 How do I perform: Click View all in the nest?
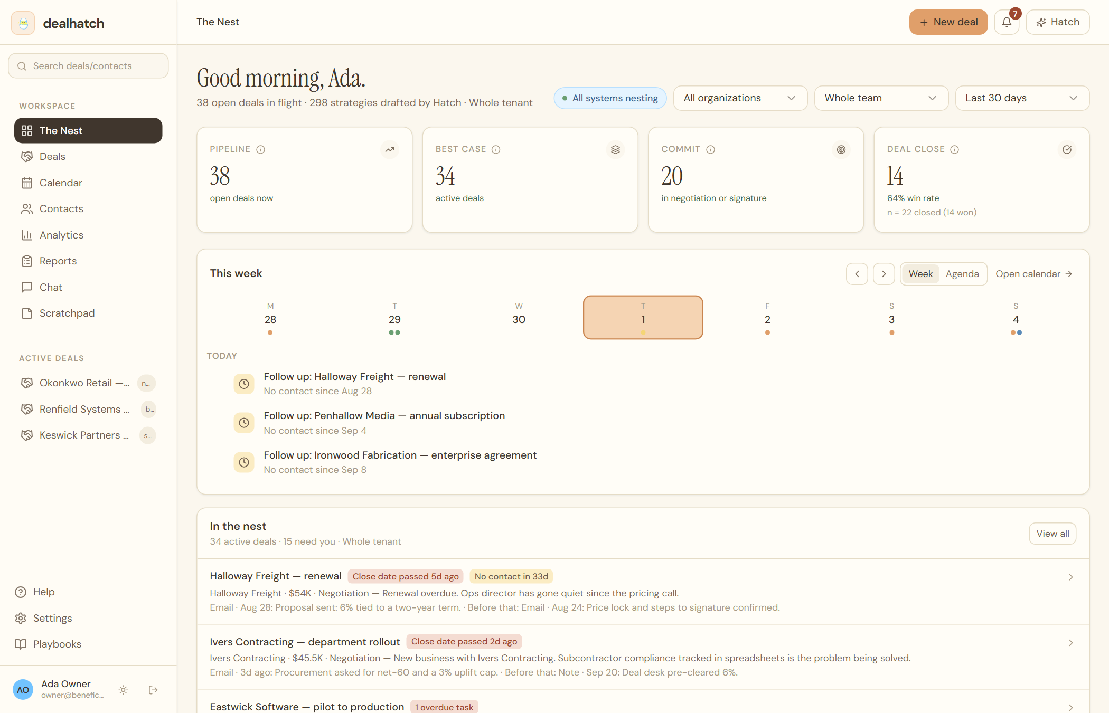[x=1052, y=534]
